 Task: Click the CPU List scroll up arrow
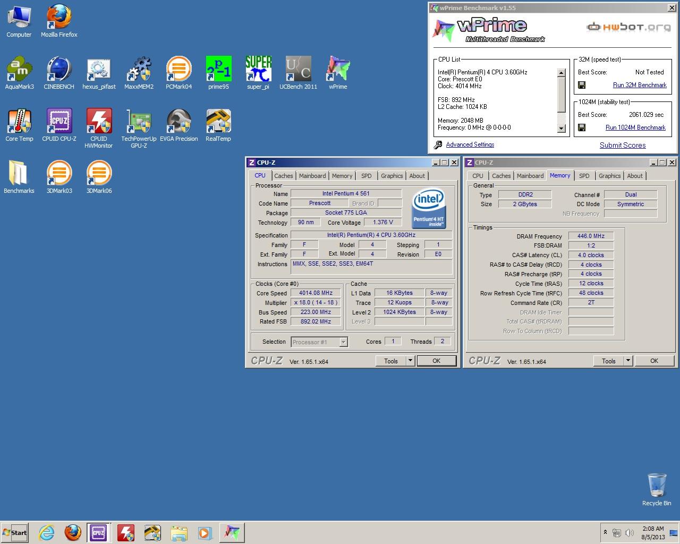562,72
